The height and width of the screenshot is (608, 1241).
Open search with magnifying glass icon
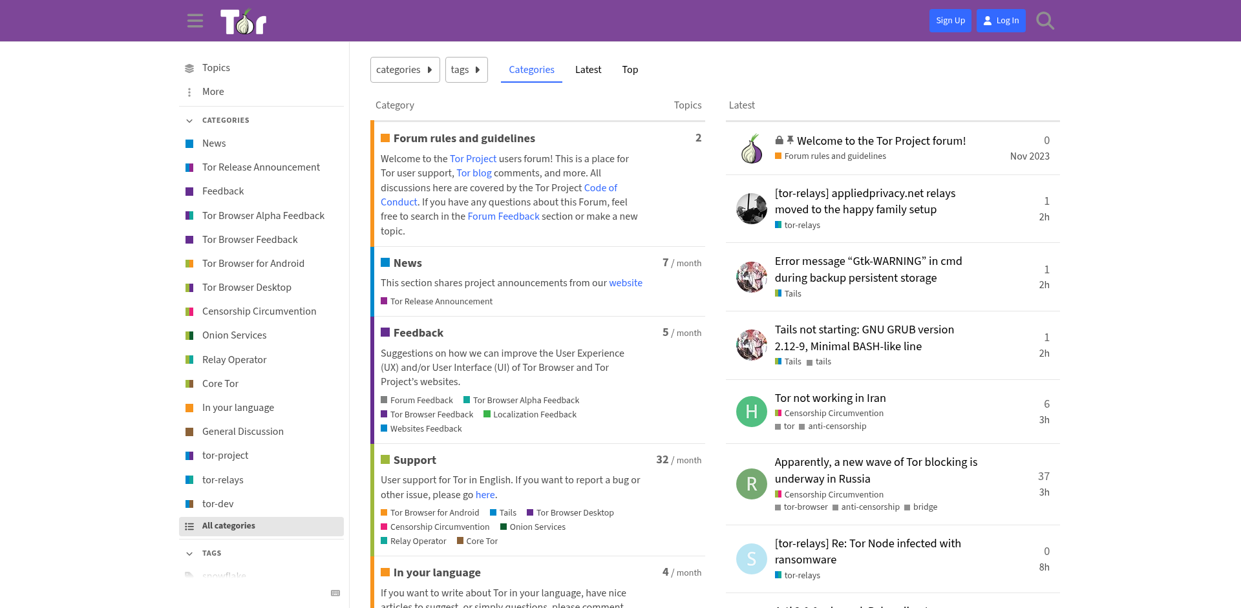click(x=1045, y=21)
